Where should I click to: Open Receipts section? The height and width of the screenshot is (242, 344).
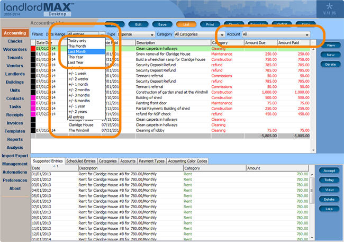tap(15, 115)
